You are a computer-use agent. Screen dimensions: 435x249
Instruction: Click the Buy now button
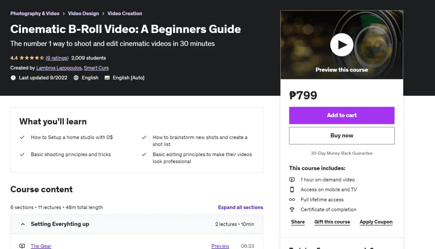(342, 136)
